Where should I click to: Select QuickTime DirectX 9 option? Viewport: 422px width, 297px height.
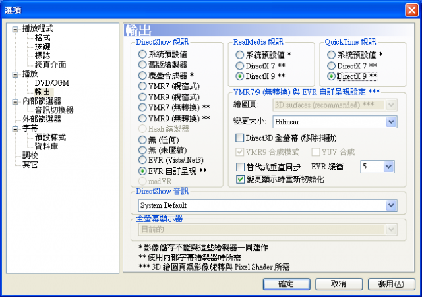tap(331, 76)
